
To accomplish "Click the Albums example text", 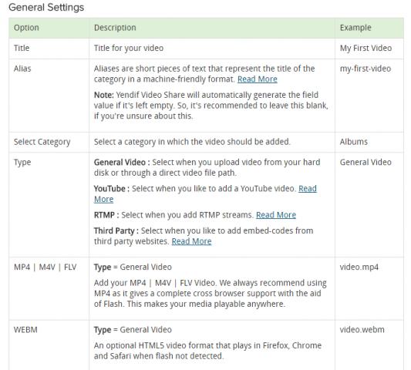I will [354, 142].
